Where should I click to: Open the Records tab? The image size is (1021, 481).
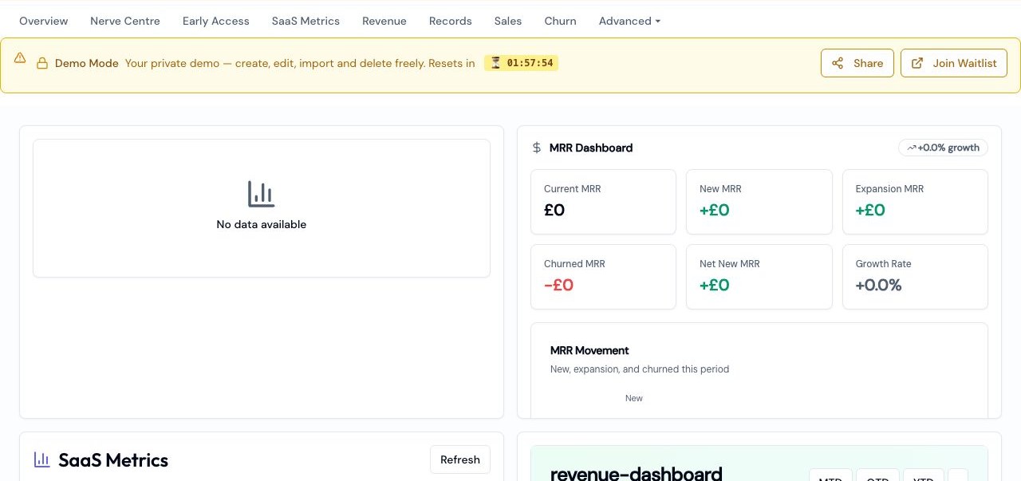click(451, 21)
